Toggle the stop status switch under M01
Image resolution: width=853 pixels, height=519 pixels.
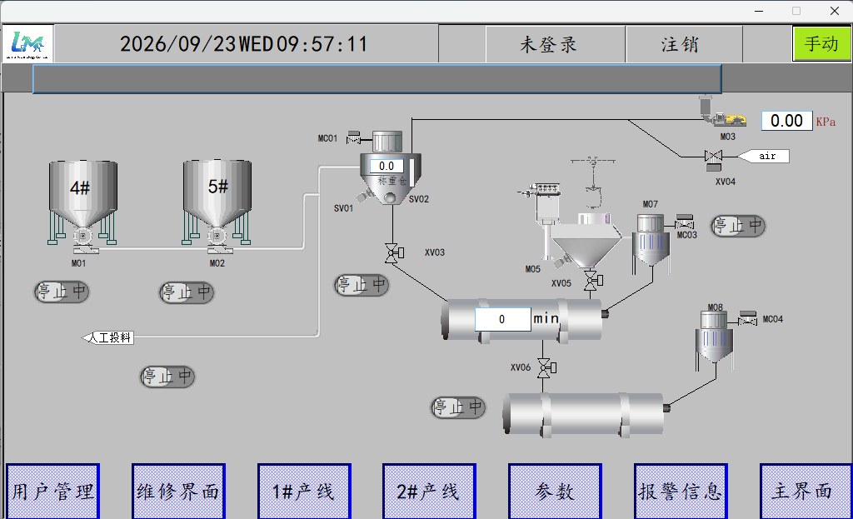tap(62, 292)
